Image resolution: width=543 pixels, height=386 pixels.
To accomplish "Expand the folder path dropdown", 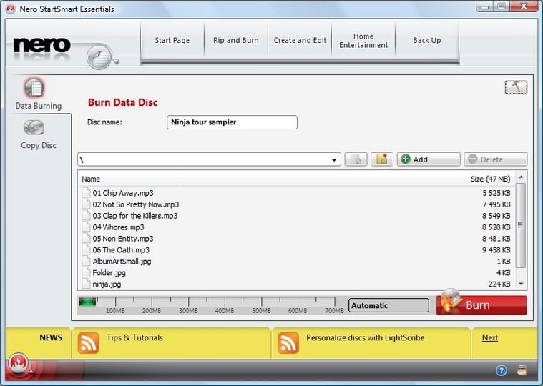I will point(334,160).
